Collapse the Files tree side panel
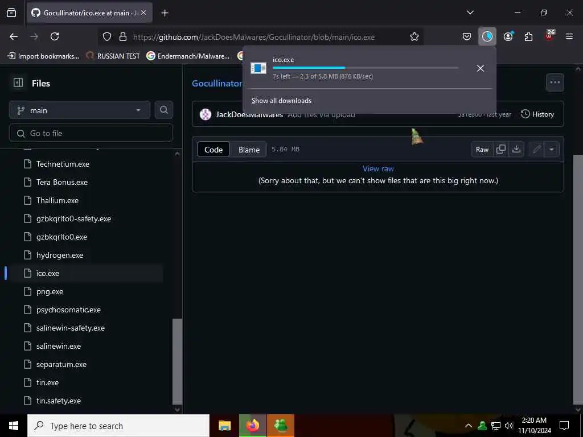 [x=18, y=83]
